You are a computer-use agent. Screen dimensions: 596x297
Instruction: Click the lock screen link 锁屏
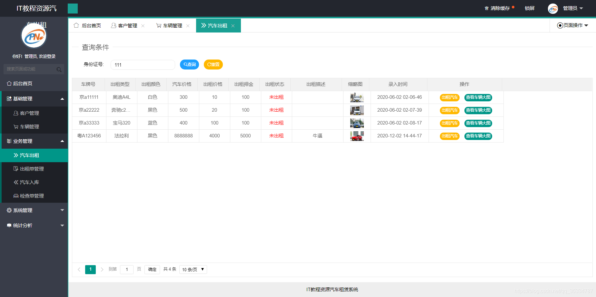530,8
